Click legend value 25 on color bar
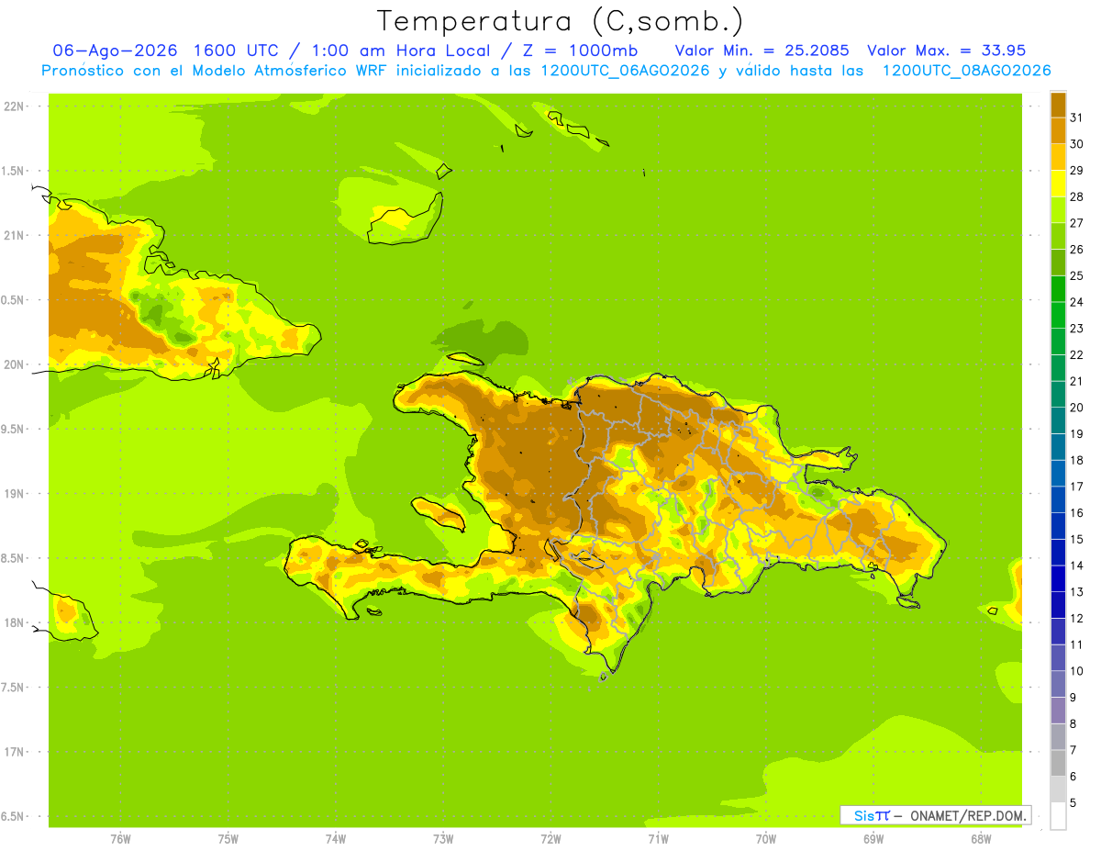This screenshot has height=851, width=1101. point(1077,275)
